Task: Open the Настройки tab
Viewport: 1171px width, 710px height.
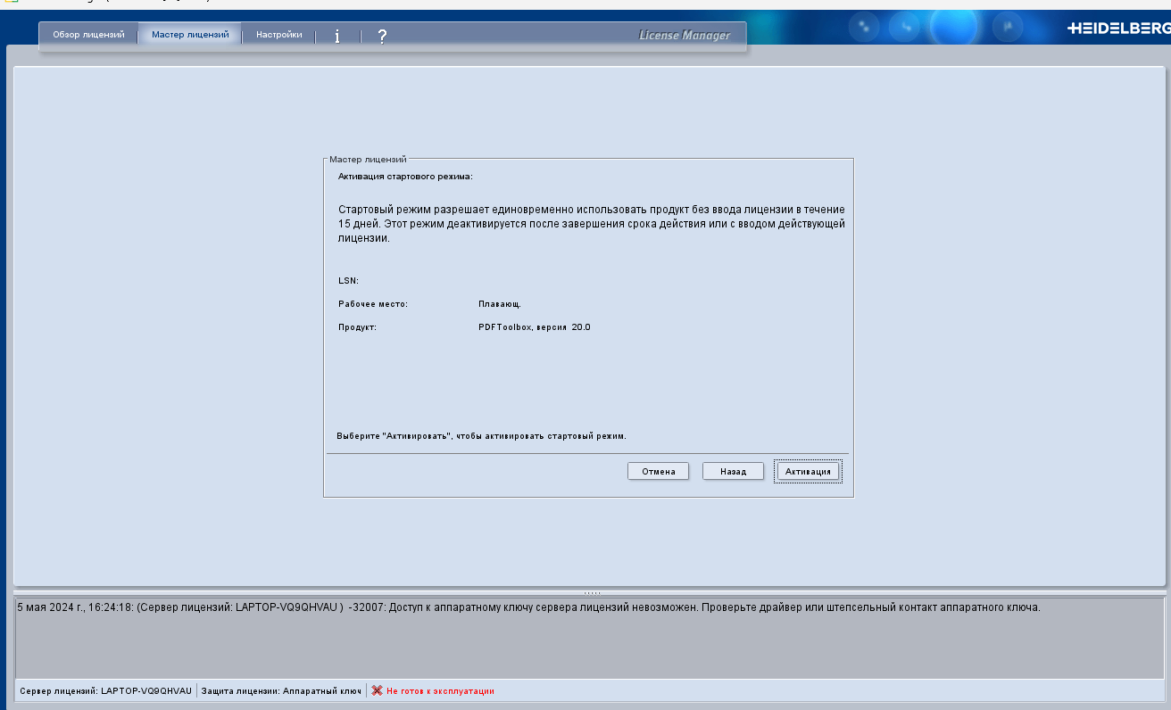Action: coord(278,35)
